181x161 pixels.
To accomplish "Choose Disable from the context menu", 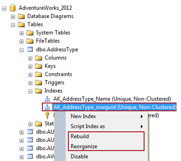I will (x=107, y=156).
